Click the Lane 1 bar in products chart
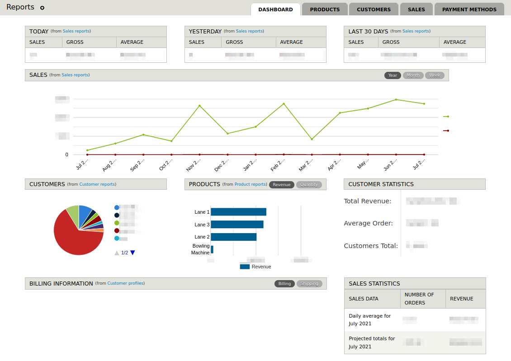This screenshot has width=511, height=361. [238, 212]
